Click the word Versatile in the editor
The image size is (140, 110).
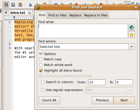click(x=24, y=31)
